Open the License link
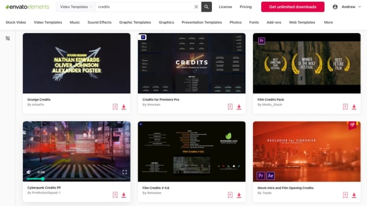Viewport: 367px width, 206px height. tap(225, 7)
